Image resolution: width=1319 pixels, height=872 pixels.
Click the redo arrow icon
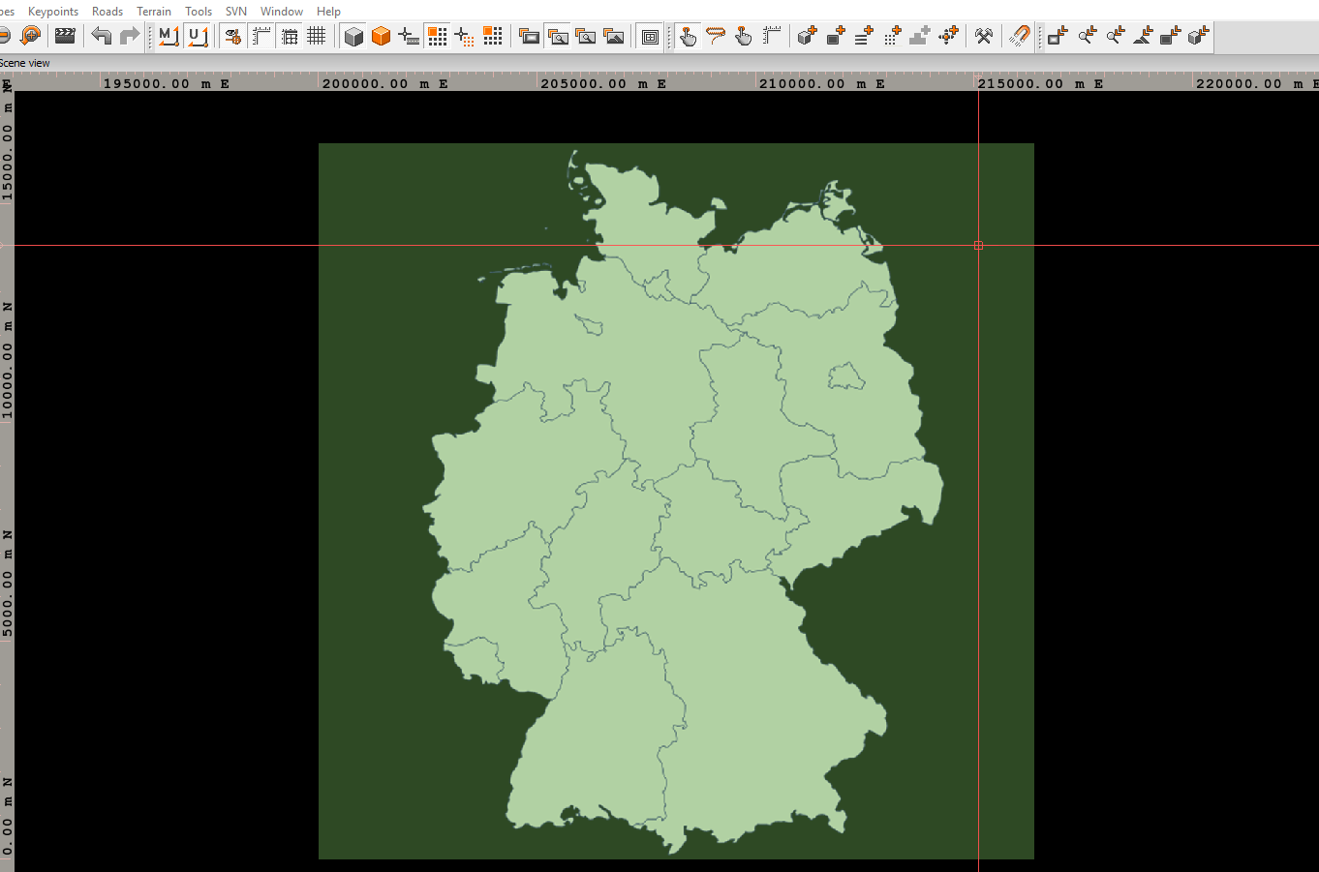[129, 36]
